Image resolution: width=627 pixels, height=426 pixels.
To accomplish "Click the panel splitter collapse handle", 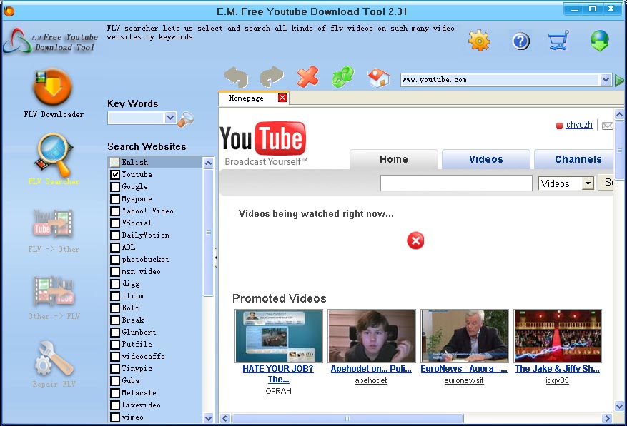I will (217, 258).
